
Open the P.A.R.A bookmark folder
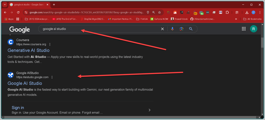point(142,19)
